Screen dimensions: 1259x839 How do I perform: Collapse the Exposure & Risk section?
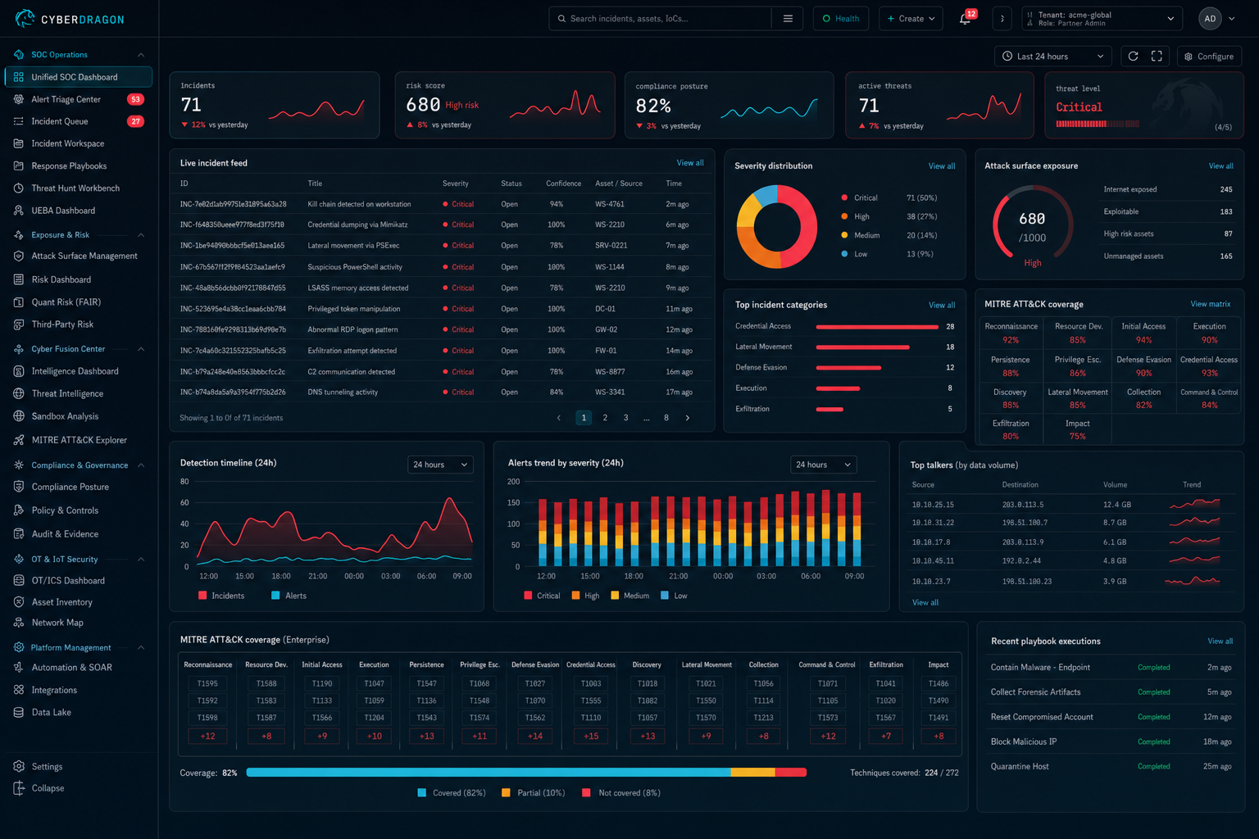pyautogui.click(x=141, y=235)
